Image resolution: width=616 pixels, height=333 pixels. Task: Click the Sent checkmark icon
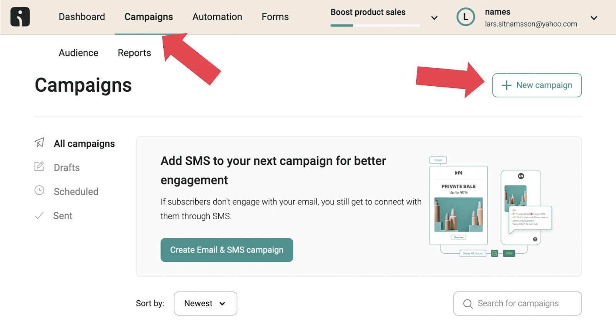39,215
